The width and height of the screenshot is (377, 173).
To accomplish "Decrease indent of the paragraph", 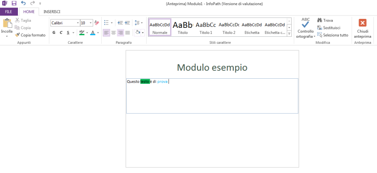I will pos(120,23).
